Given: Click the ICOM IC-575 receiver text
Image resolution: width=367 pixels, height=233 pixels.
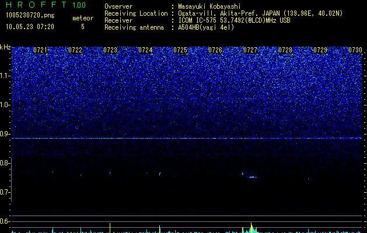Looking at the screenshot, I should [234, 20].
